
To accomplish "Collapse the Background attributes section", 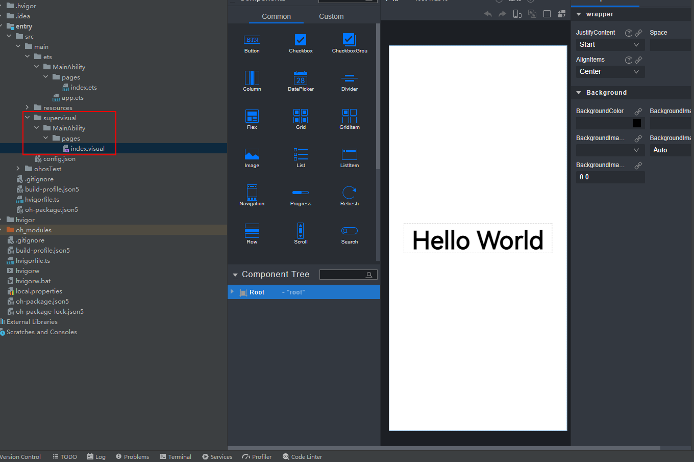I will [579, 93].
